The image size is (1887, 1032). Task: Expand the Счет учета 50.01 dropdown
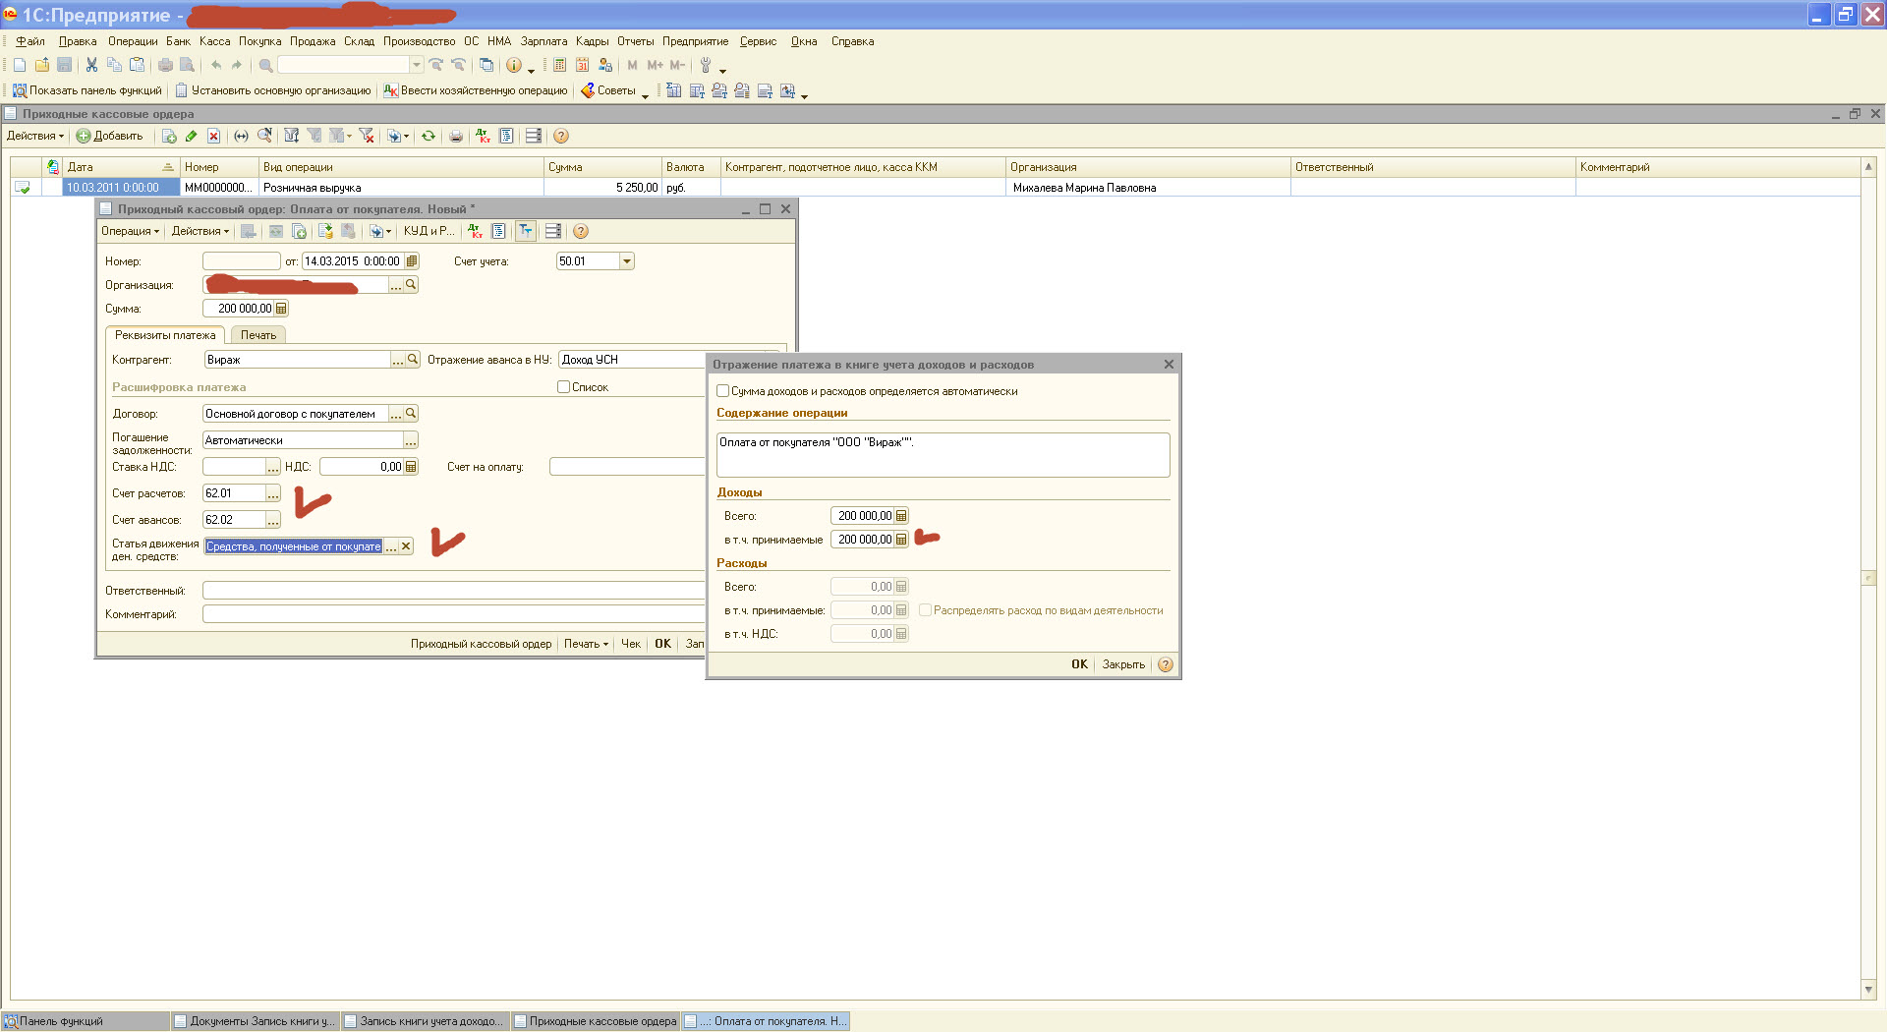pos(627,261)
